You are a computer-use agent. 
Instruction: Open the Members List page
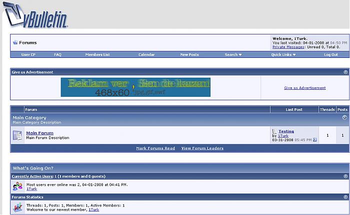(97, 54)
